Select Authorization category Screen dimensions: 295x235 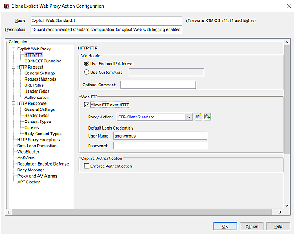coord(36,97)
